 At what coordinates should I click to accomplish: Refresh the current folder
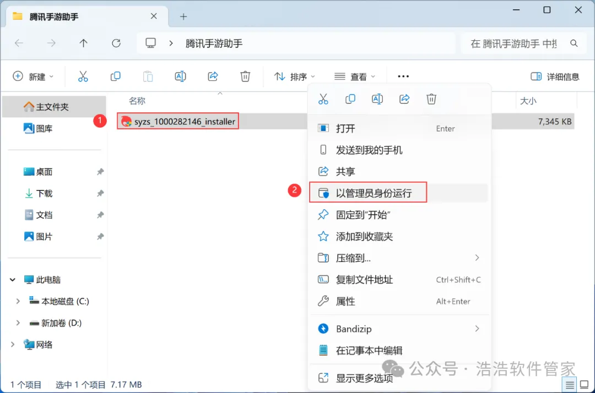[x=116, y=43]
